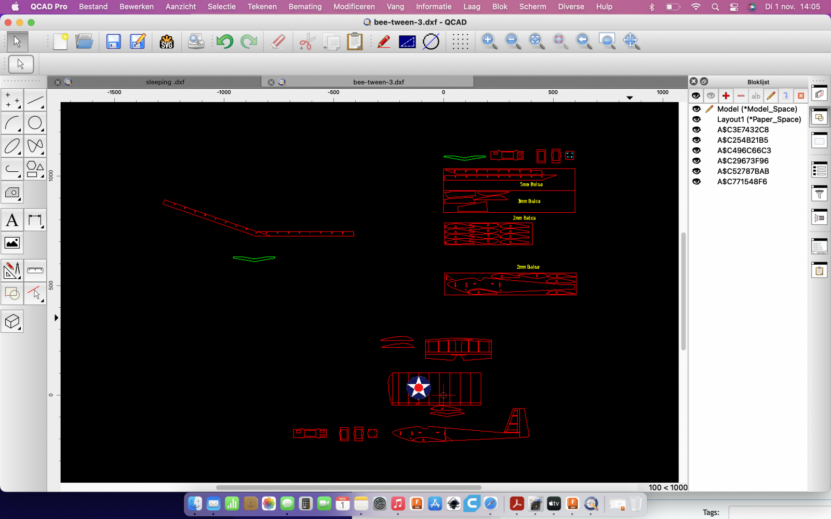831x519 pixels.
Task: Open a drawing with the folder icon
Action: 84,42
